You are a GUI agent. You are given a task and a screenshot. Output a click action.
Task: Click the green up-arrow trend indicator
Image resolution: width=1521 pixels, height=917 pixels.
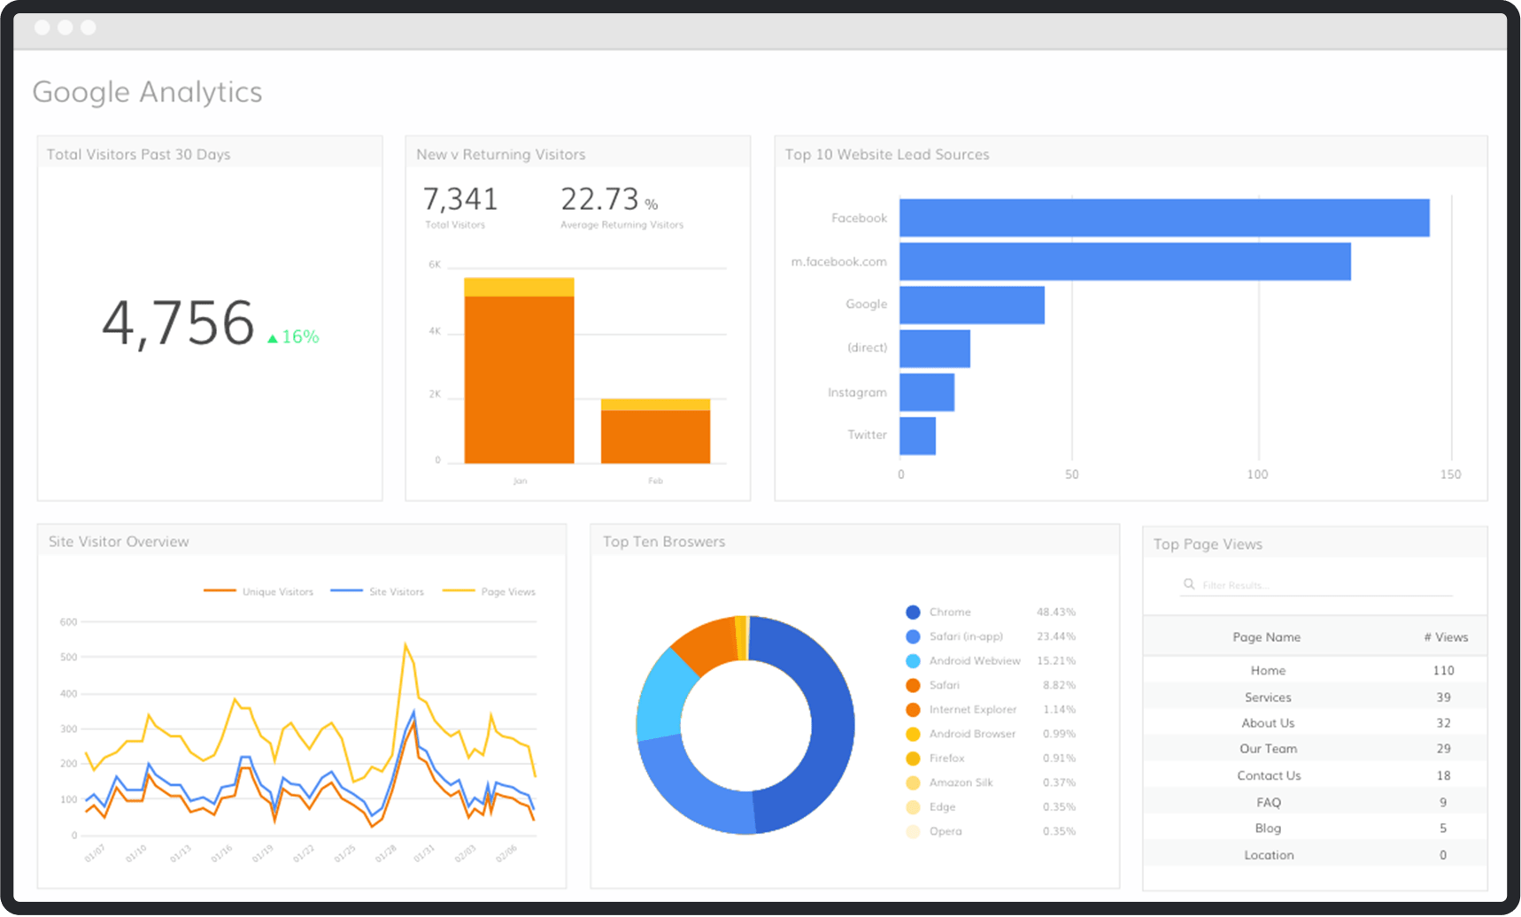click(273, 338)
